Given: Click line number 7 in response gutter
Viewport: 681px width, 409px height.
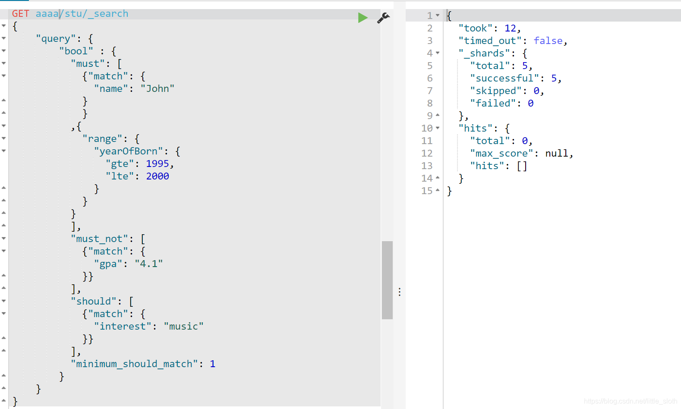Looking at the screenshot, I should (430, 91).
